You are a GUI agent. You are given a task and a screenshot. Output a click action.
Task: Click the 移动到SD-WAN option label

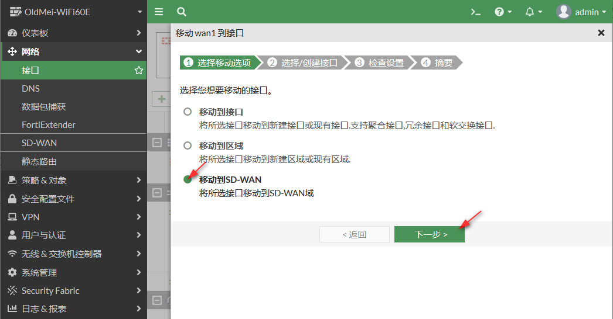230,180
